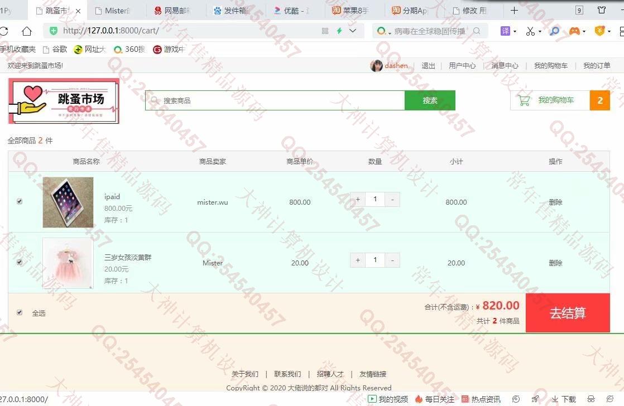The image size is (624, 406).
Task: Expand the address bar history dropdown
Action: click(353, 31)
